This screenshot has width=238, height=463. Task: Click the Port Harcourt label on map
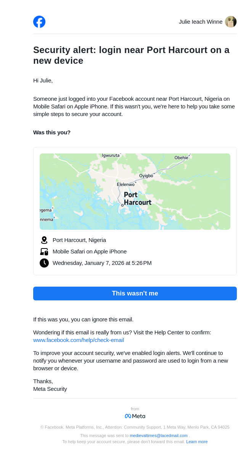[137, 199]
